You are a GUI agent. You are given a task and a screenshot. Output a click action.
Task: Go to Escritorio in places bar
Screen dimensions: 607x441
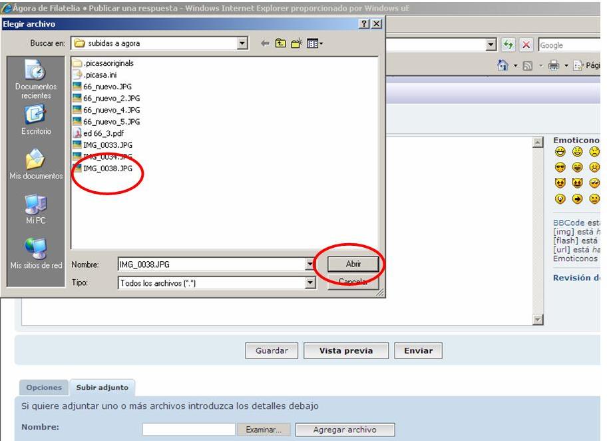35,121
